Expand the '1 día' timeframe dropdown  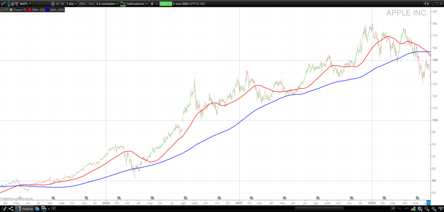[x=71, y=3]
